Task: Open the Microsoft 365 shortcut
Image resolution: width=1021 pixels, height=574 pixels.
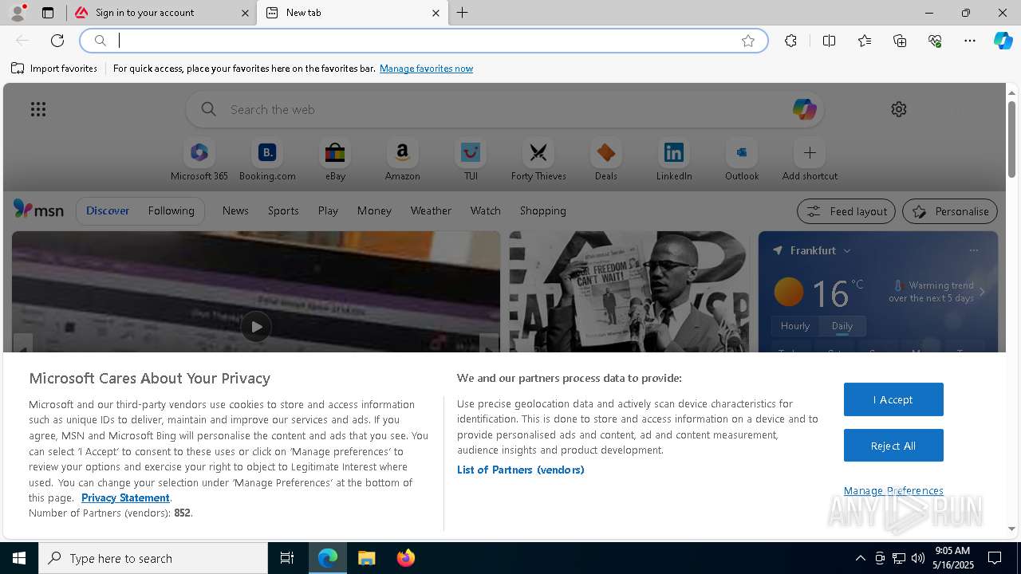Action: [199, 160]
